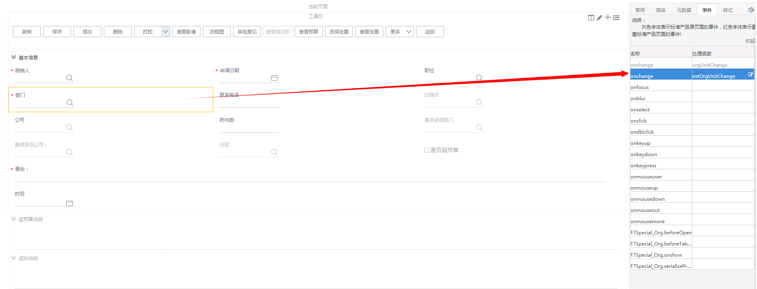The height and width of the screenshot is (289, 757).
Task: Click the 复制 button
Action: click(x=27, y=32)
